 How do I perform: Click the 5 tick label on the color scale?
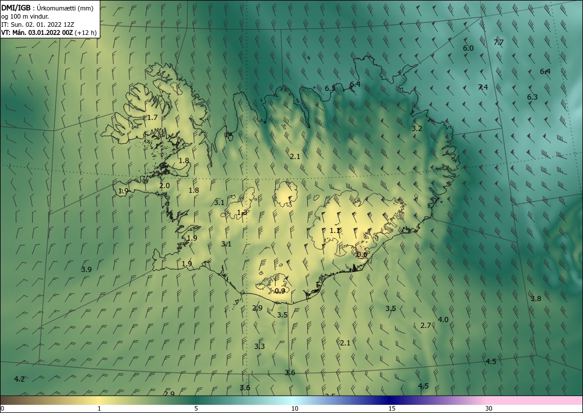point(196,409)
